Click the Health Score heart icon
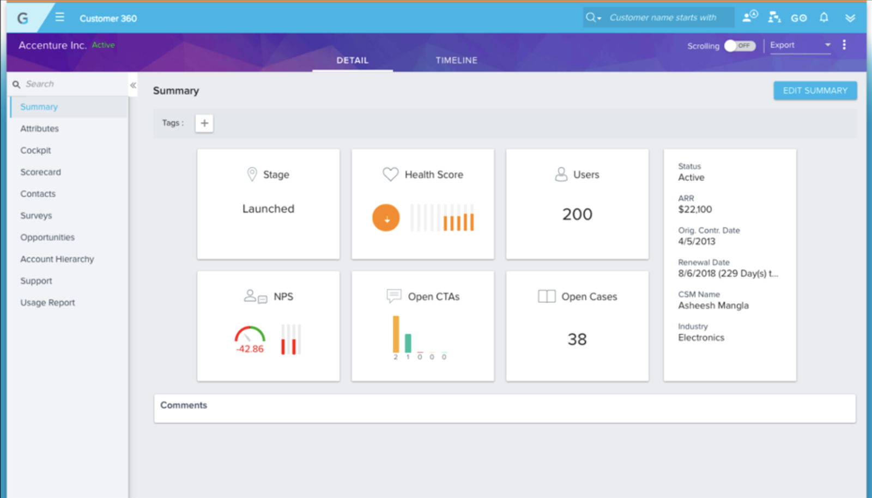The image size is (872, 498). click(x=390, y=174)
